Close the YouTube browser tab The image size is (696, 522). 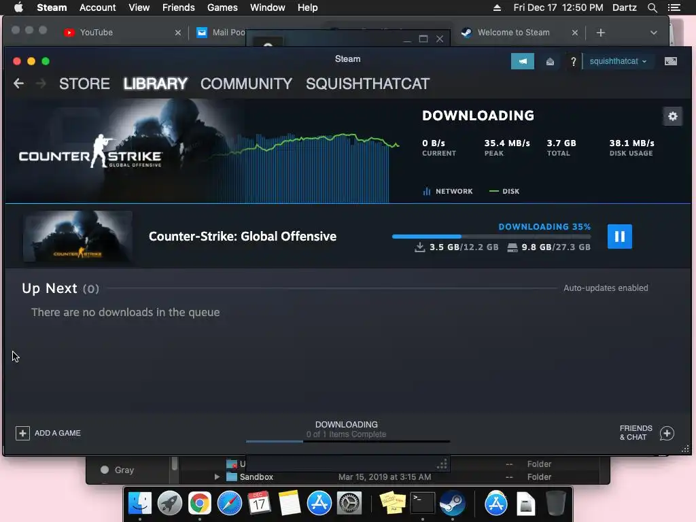coord(177,33)
